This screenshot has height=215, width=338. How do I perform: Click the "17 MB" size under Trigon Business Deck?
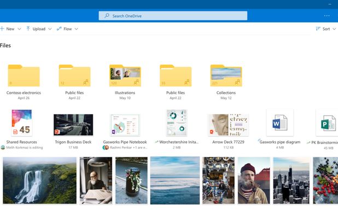(73, 147)
